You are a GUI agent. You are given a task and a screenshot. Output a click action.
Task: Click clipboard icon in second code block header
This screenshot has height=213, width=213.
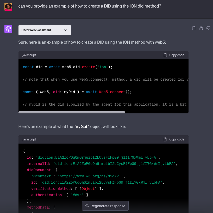point(165,139)
